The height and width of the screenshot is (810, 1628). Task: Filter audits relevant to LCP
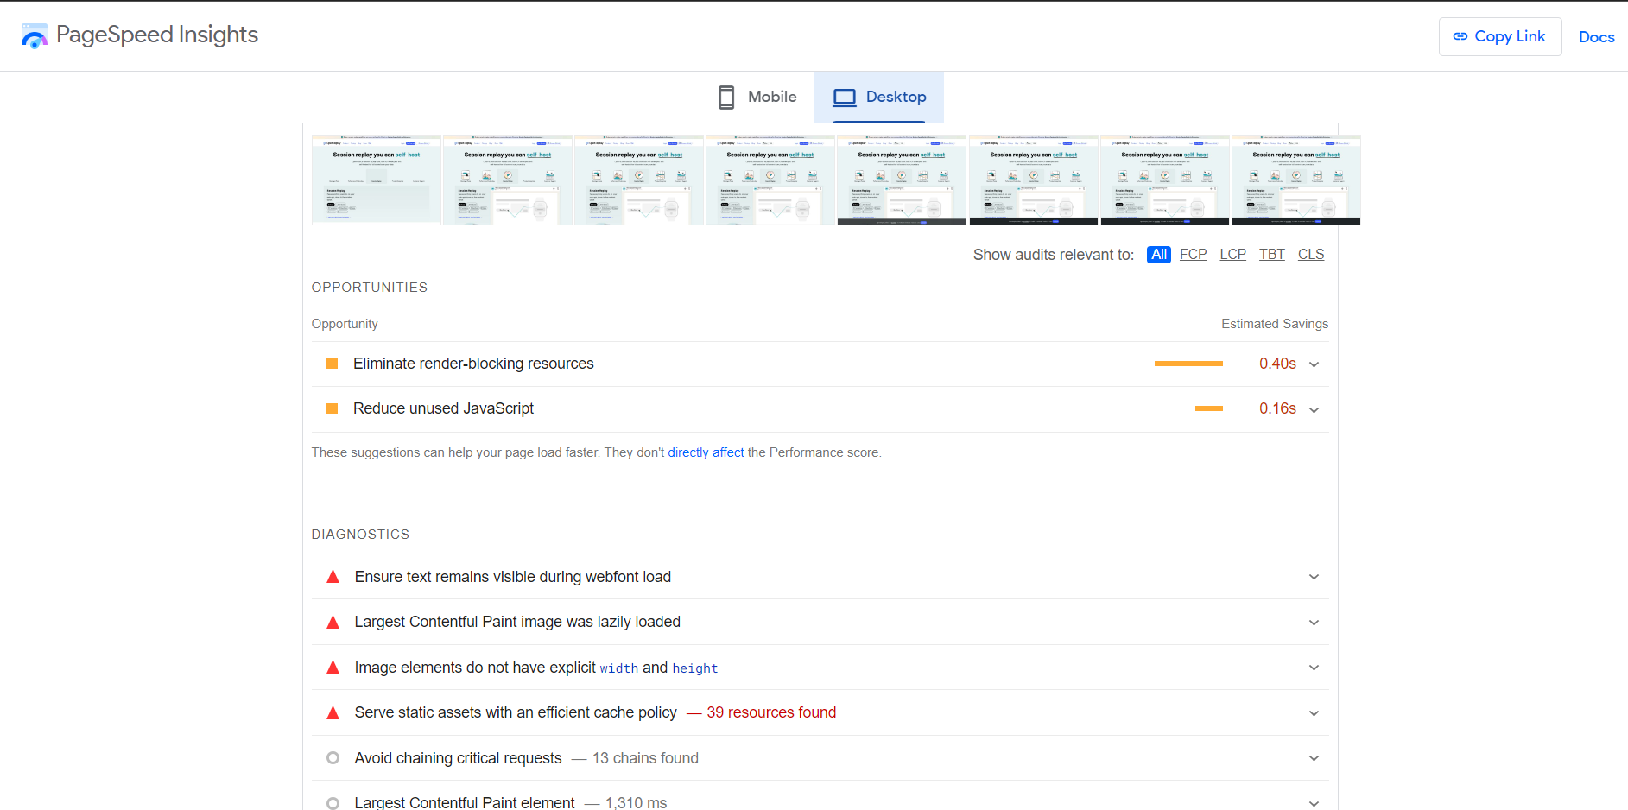pyautogui.click(x=1233, y=255)
